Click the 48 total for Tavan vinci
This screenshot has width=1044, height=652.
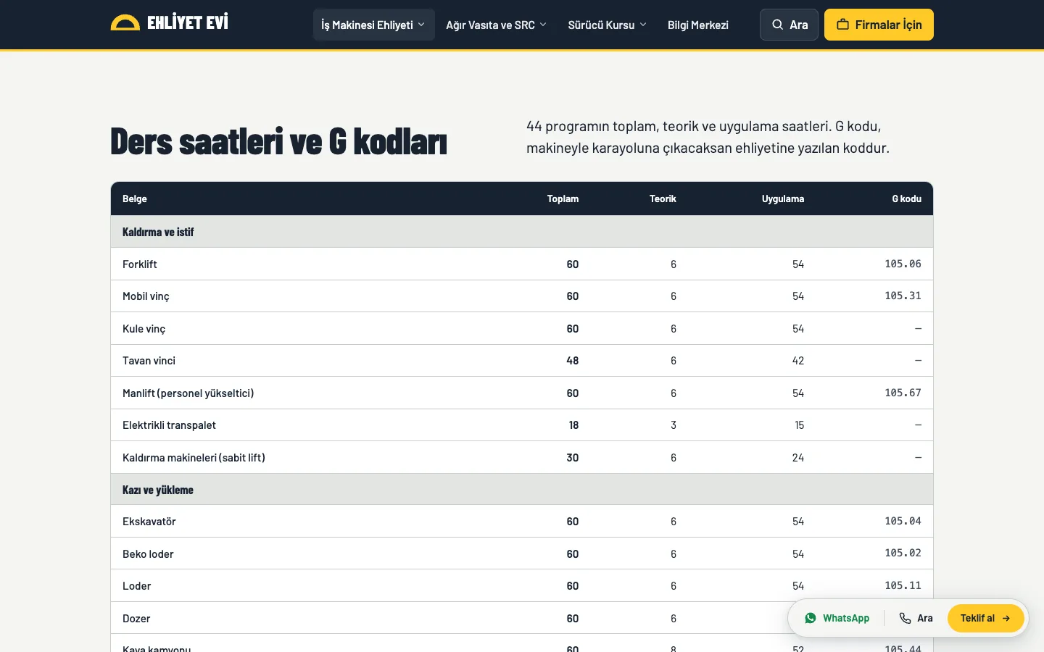tap(573, 361)
